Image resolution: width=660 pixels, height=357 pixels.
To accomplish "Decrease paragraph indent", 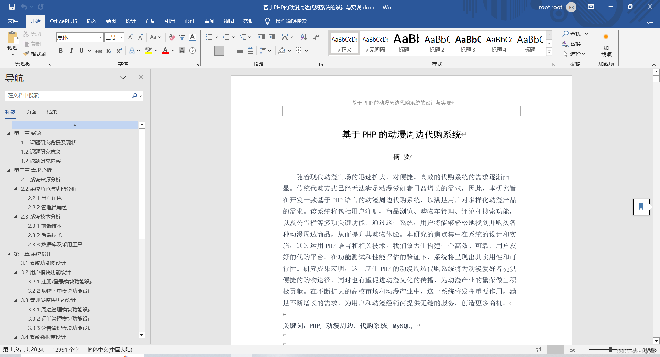I will tap(262, 37).
